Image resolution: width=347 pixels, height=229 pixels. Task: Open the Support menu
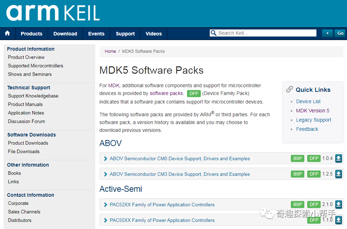tap(125, 34)
